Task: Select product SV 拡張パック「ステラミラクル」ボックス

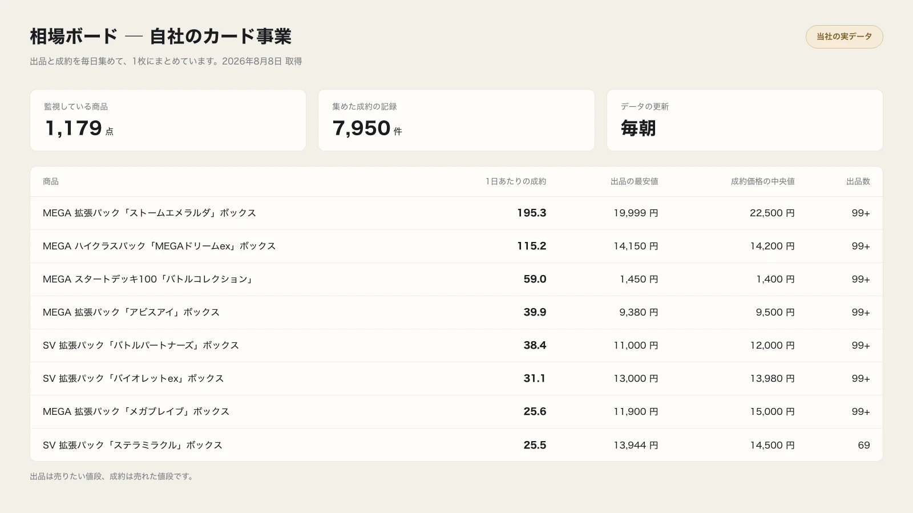Action: [x=133, y=445]
